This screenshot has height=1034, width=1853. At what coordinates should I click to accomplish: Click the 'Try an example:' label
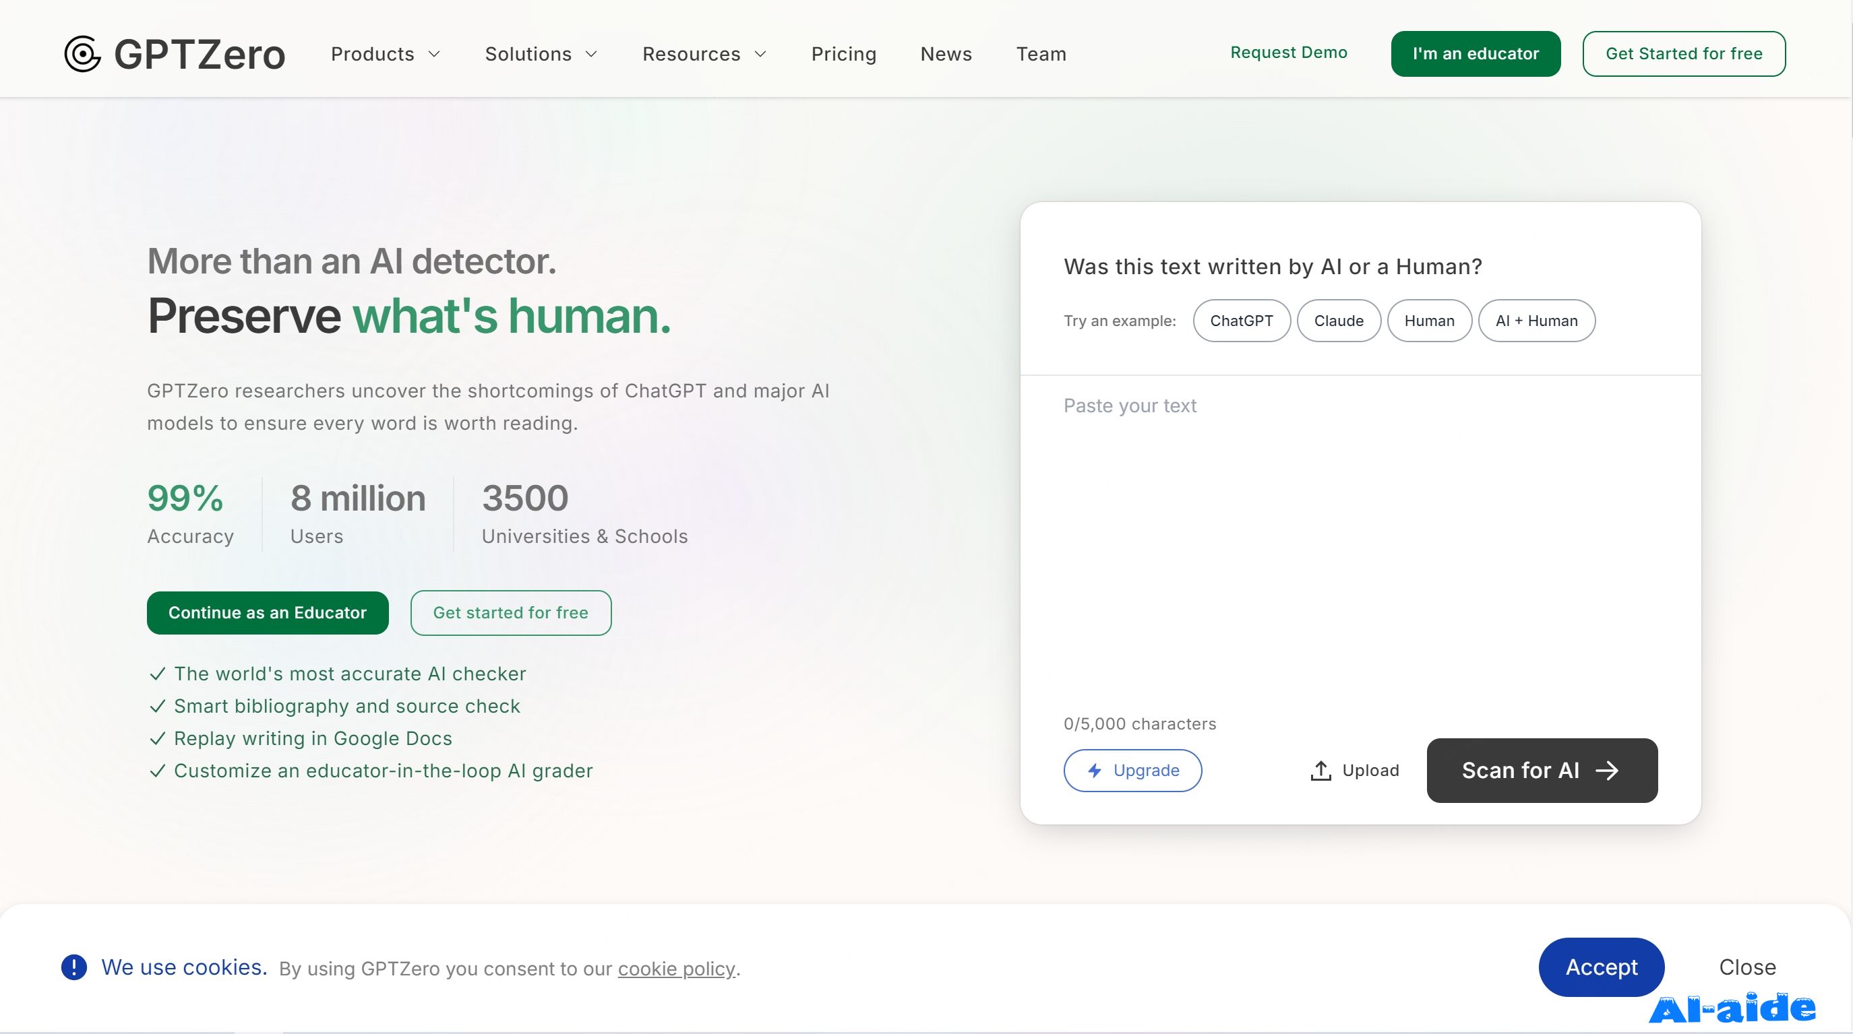[x=1120, y=321]
